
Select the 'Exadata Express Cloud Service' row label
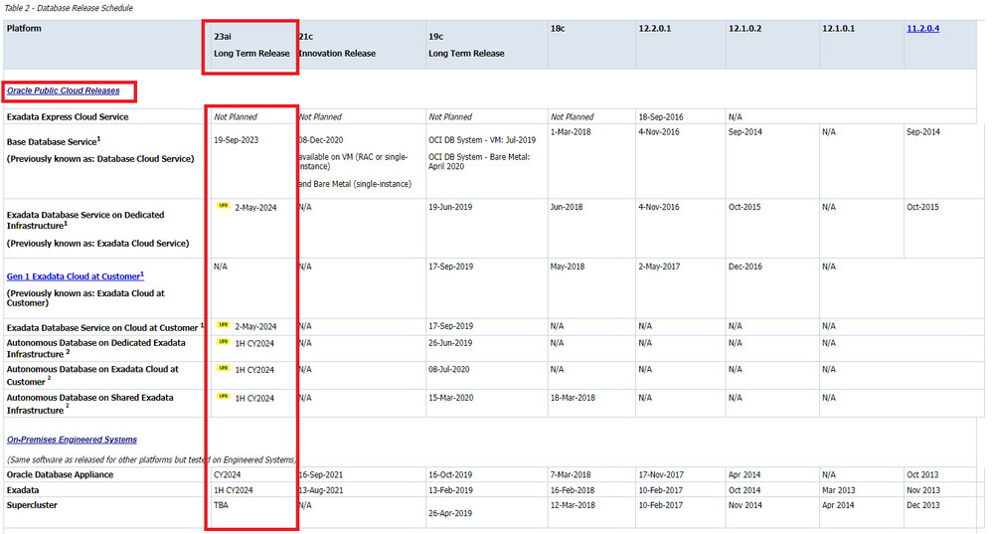(x=68, y=117)
